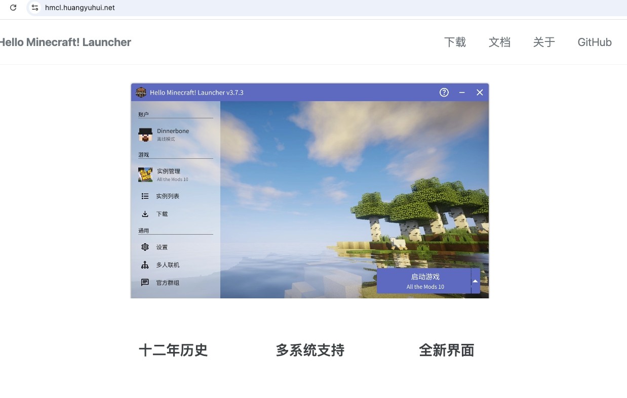Screen dimensions: 627x398
Task: Click the HMCL logo in the title bar
Action: [140, 92]
